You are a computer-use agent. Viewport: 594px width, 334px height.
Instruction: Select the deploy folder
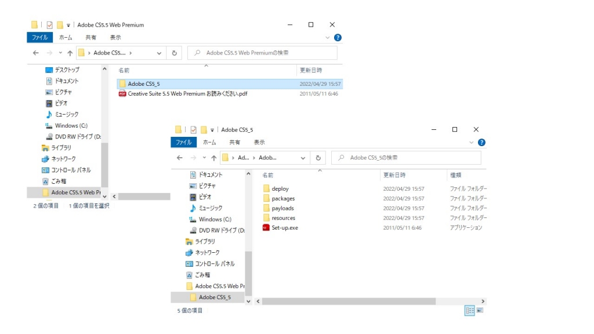pos(280,188)
